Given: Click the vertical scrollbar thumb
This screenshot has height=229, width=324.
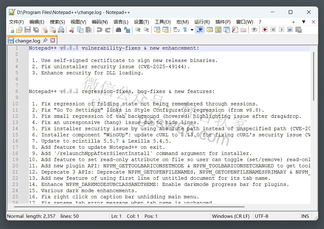Looking at the screenshot, I should [313, 76].
